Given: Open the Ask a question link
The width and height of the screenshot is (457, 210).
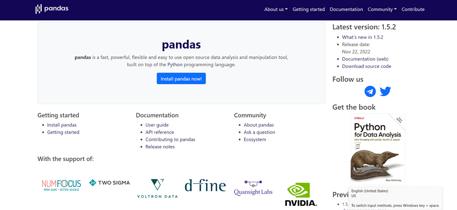Looking at the screenshot, I should click(260, 132).
